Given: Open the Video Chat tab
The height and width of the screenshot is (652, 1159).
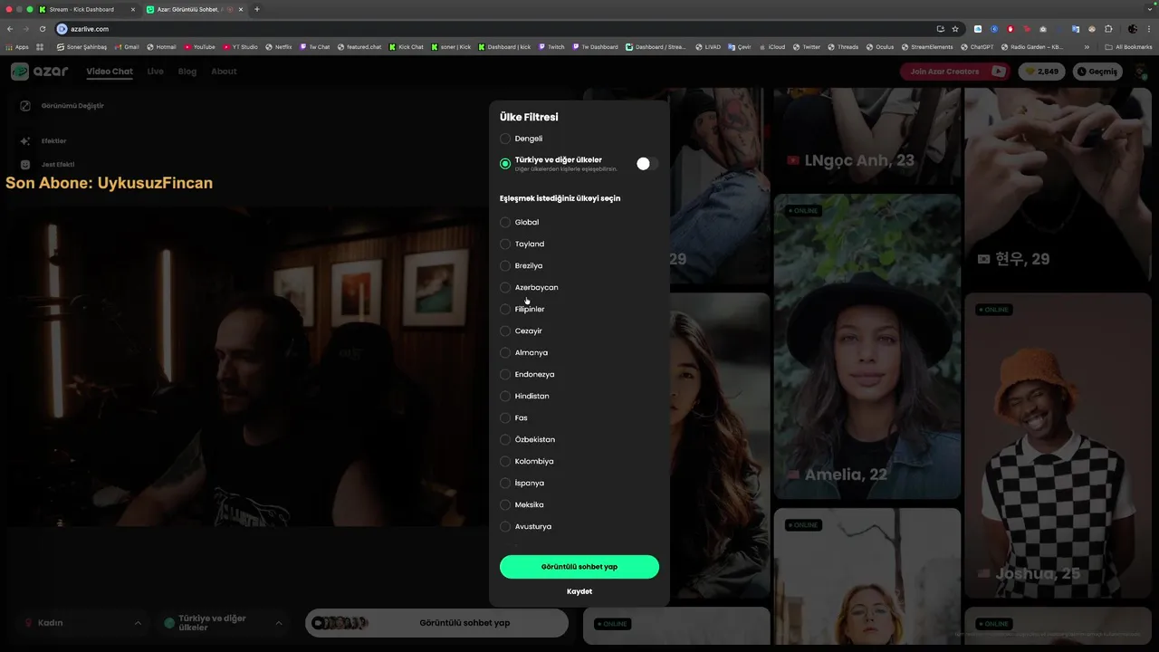Looking at the screenshot, I should [x=110, y=72].
